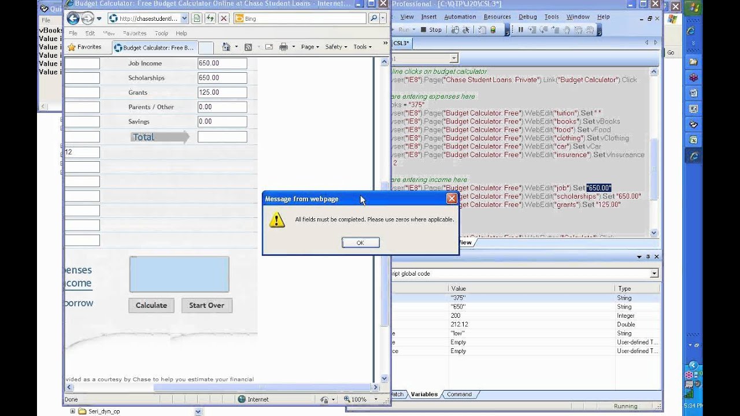The image size is (740, 416).
Task: Click the Grants input field
Action: click(222, 92)
